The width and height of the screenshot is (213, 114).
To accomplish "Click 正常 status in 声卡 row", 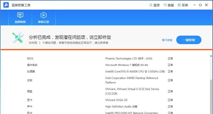I will click(x=170, y=107).
